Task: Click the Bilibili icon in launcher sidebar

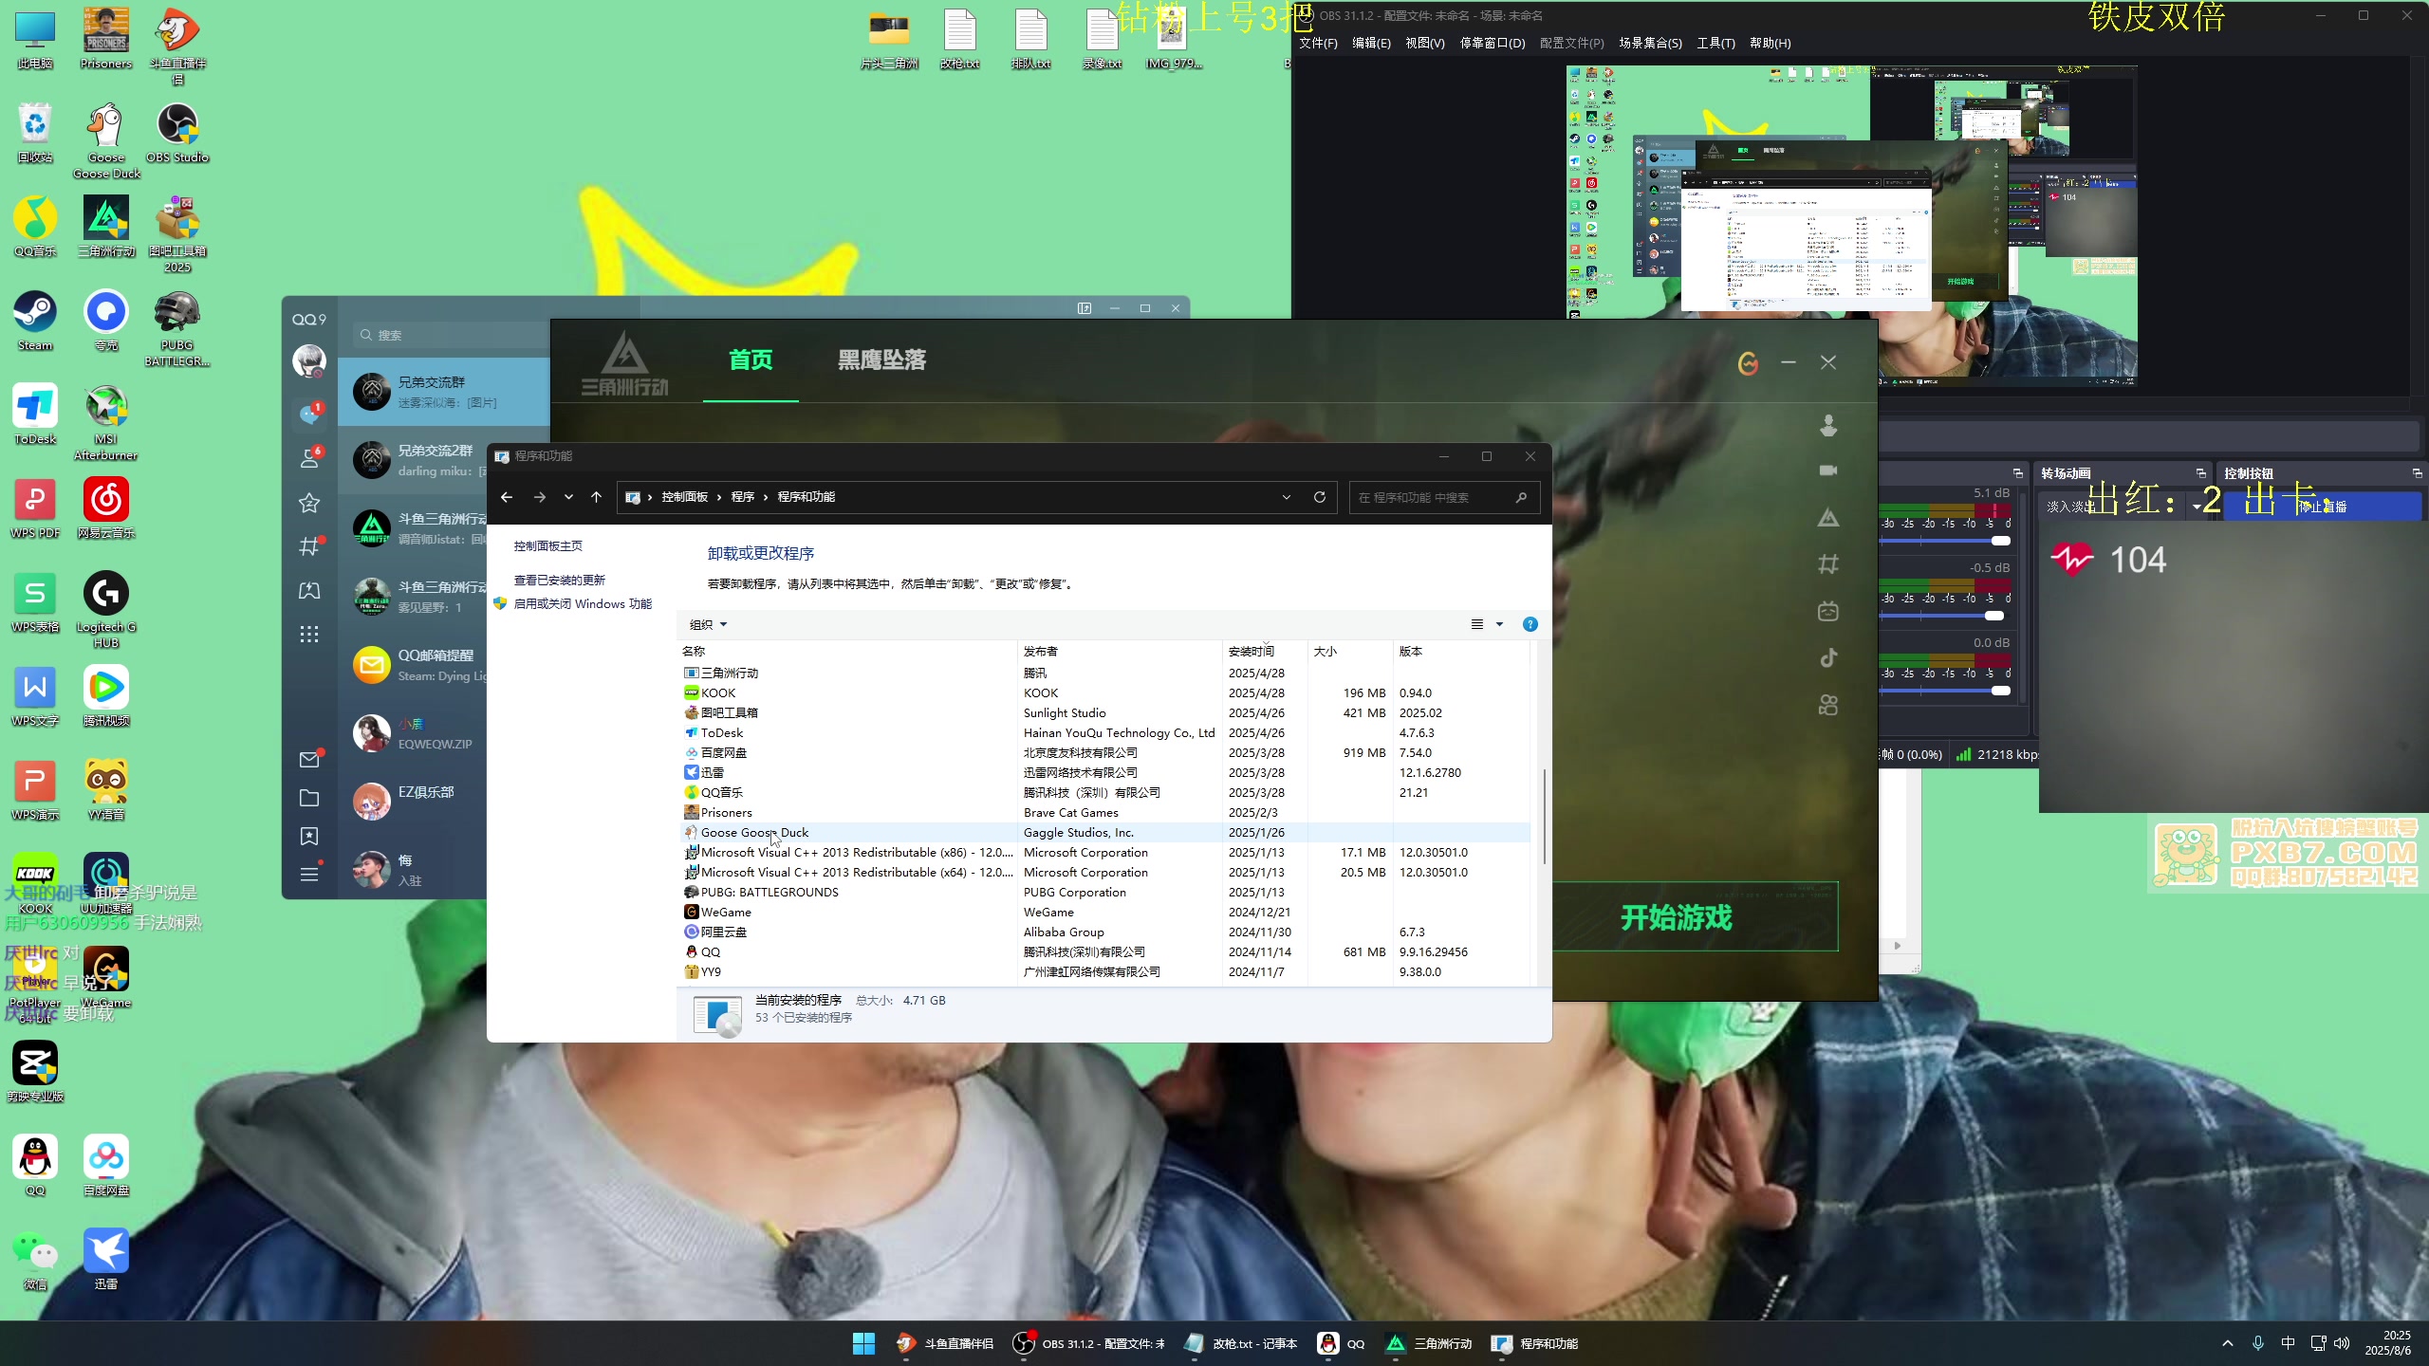Action: [x=1828, y=611]
